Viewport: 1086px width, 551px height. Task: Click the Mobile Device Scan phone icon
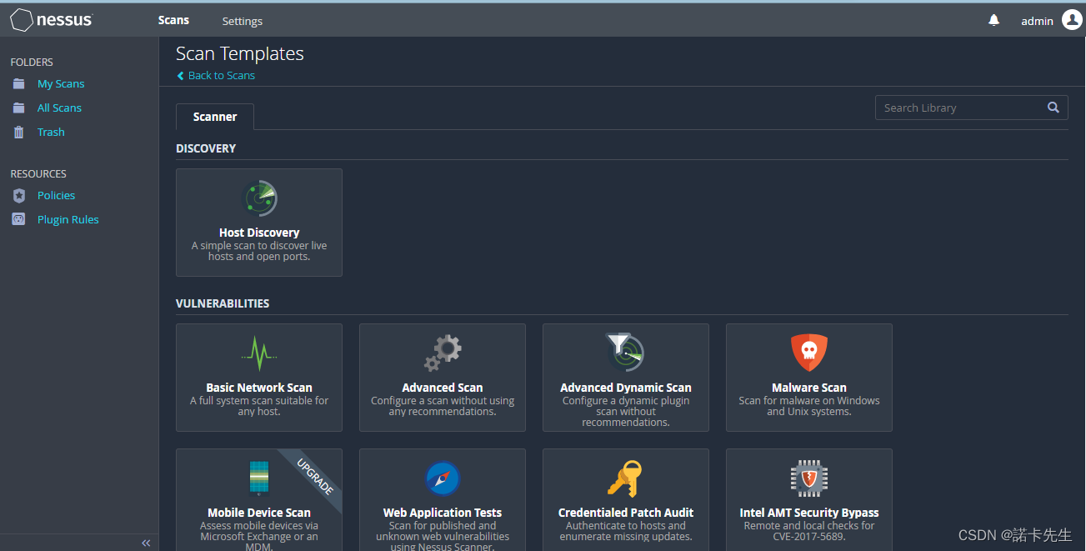tap(259, 478)
